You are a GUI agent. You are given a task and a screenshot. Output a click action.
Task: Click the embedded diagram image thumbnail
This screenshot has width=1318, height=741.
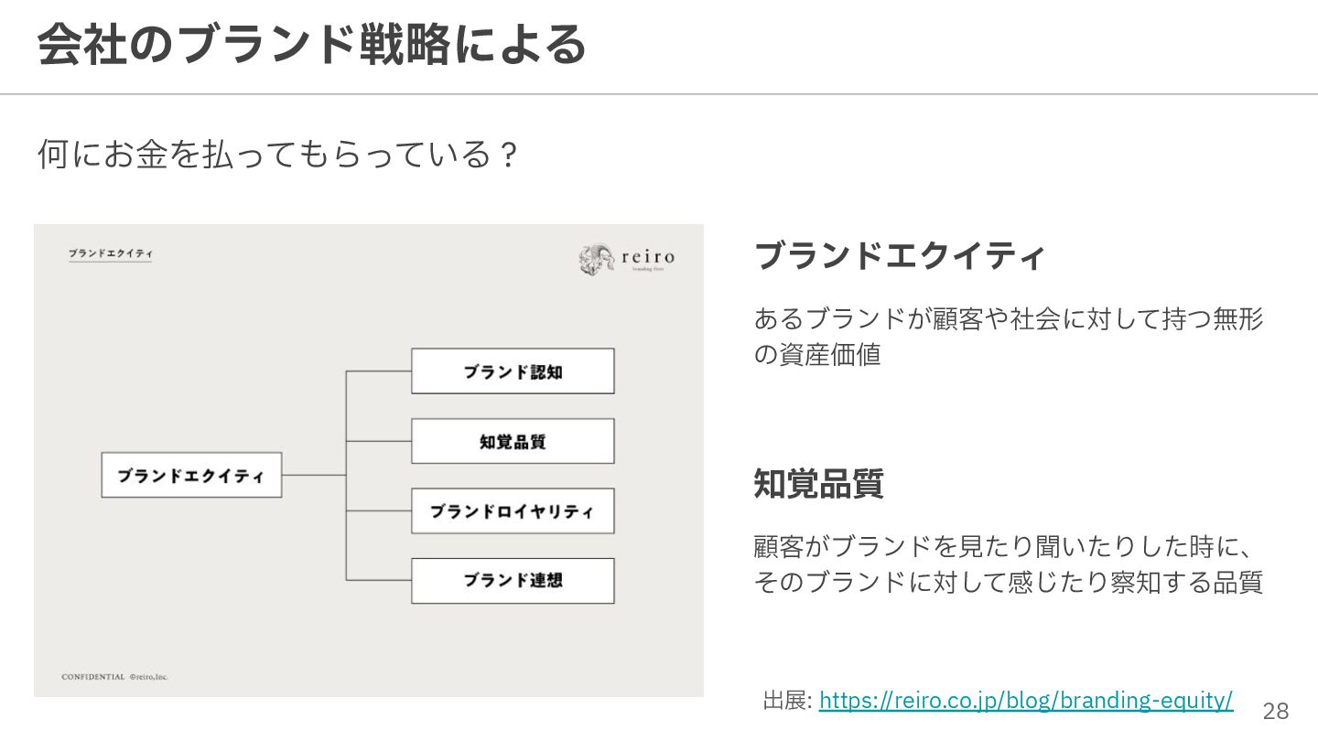369,460
